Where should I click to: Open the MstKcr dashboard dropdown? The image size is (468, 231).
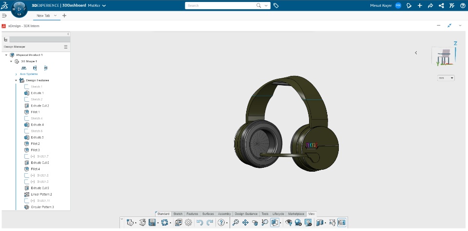[104, 5]
